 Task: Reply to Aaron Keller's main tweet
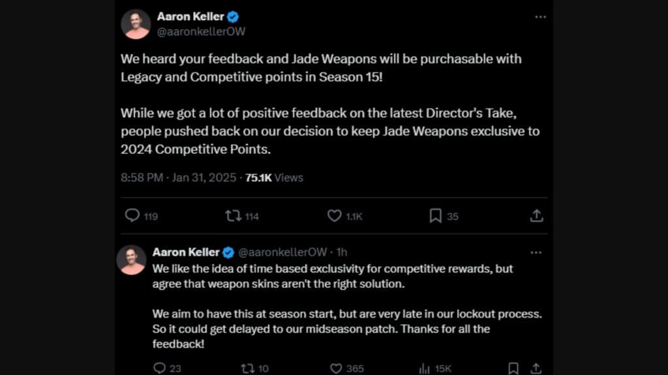134,215
